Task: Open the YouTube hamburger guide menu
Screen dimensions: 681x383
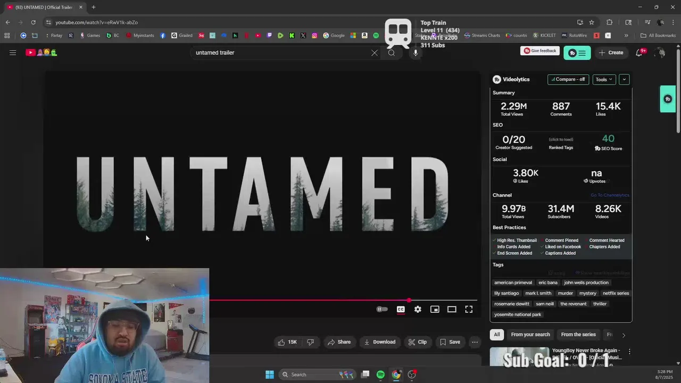Action: pyautogui.click(x=13, y=53)
